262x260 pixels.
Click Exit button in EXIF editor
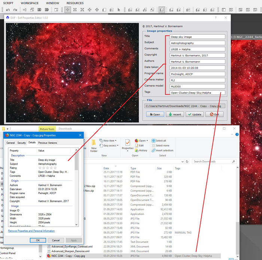point(214,114)
